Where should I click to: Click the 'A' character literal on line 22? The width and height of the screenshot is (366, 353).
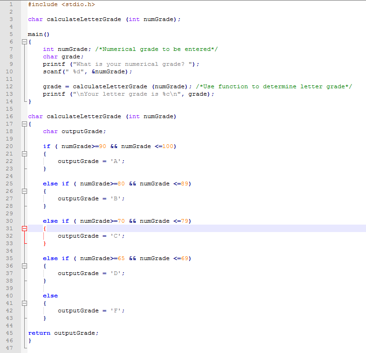coord(115,161)
